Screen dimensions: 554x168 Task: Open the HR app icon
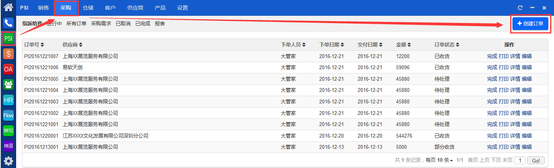pos(8,100)
